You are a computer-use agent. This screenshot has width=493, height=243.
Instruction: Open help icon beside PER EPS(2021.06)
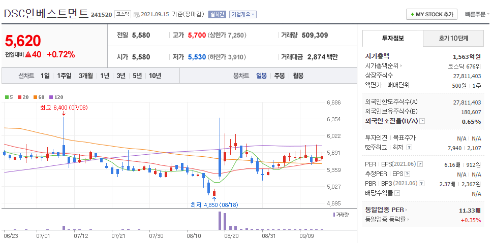pyautogui.click(x=420, y=164)
